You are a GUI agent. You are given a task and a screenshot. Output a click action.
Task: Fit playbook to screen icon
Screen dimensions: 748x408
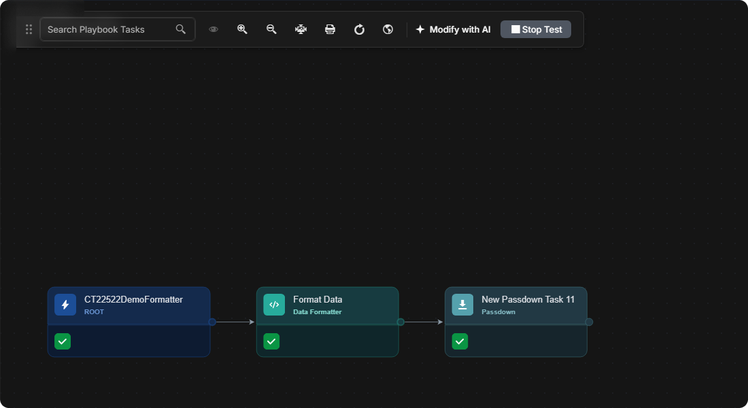[x=301, y=30]
